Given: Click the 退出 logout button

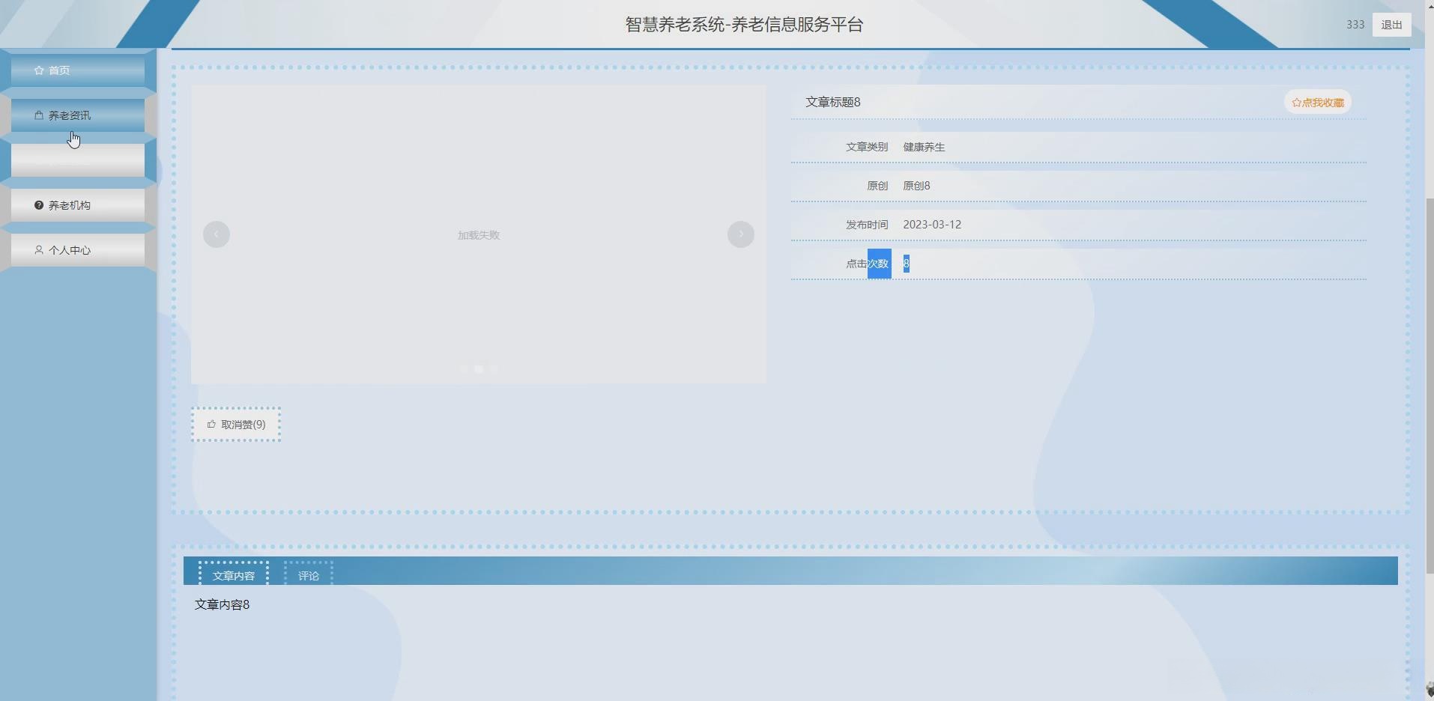Looking at the screenshot, I should click(1392, 24).
